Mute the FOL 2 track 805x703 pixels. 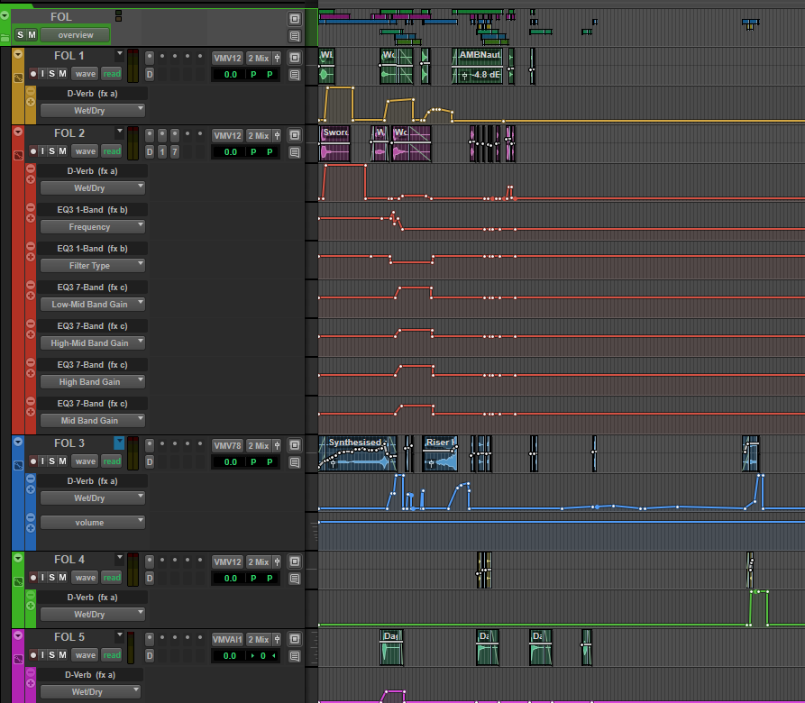[x=62, y=151]
